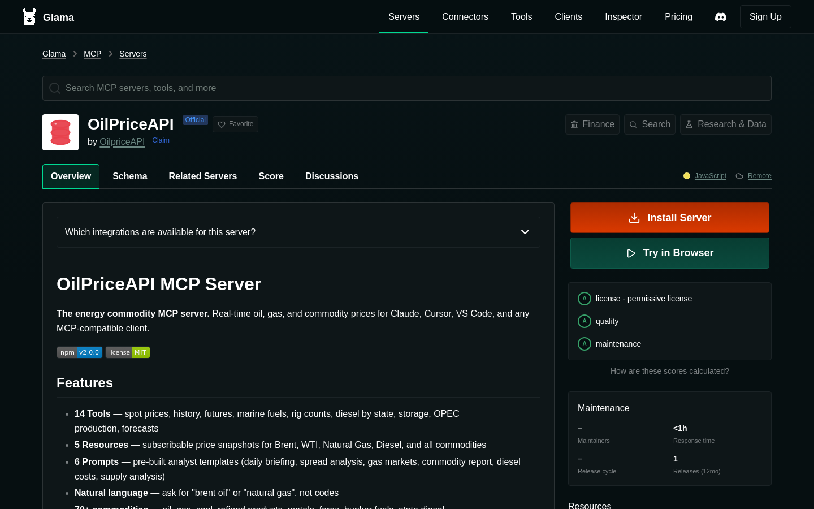The image size is (814, 509).
Task: Switch to the Schema tab
Action: click(x=130, y=176)
